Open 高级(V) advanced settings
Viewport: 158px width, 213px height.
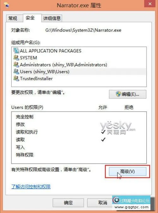click(128, 171)
